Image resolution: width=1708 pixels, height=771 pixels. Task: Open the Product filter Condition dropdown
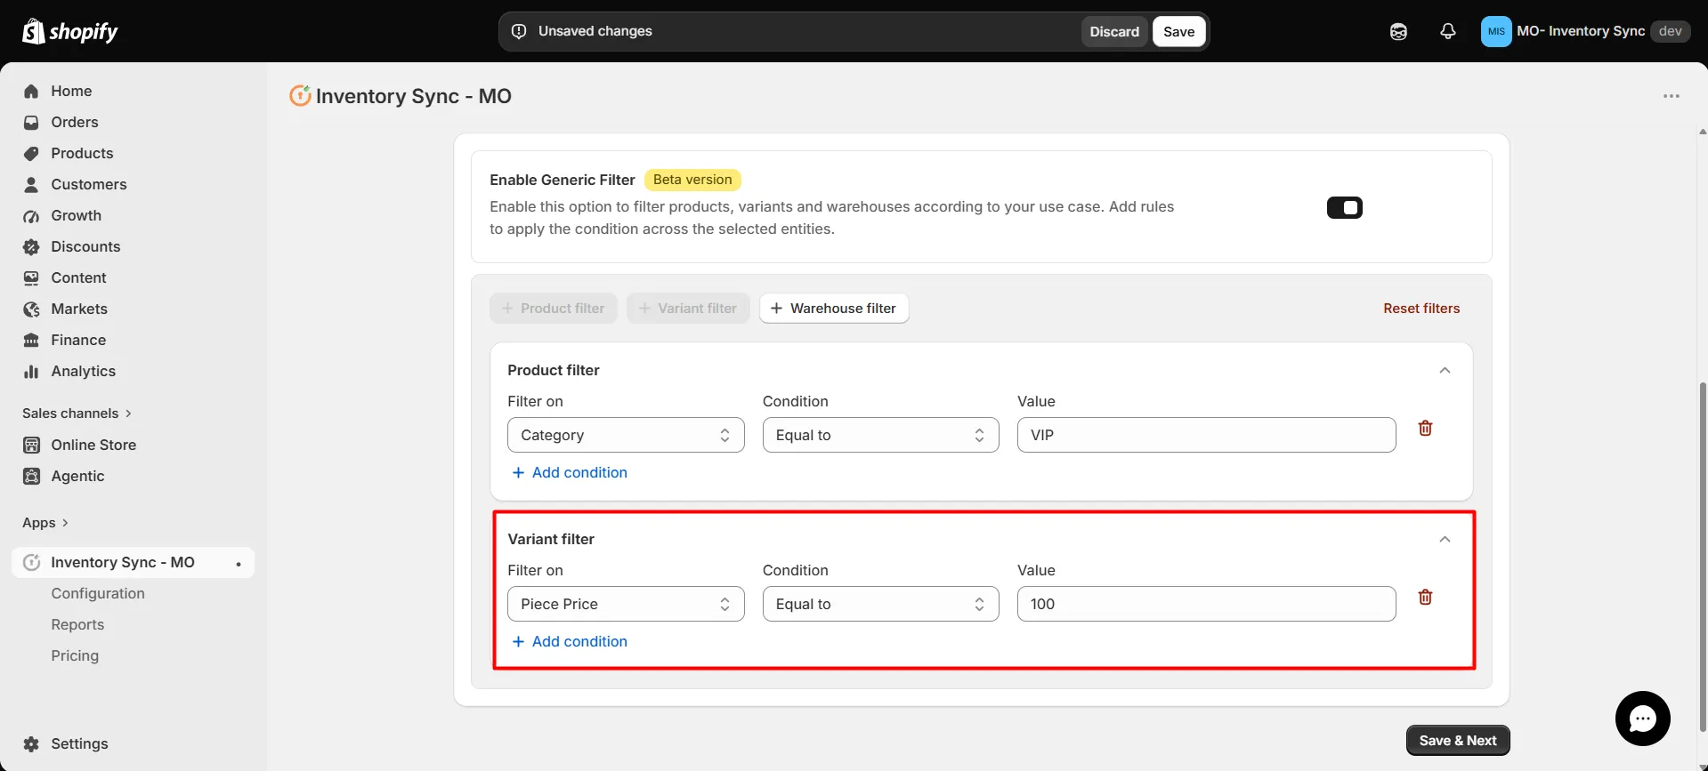pyautogui.click(x=880, y=435)
